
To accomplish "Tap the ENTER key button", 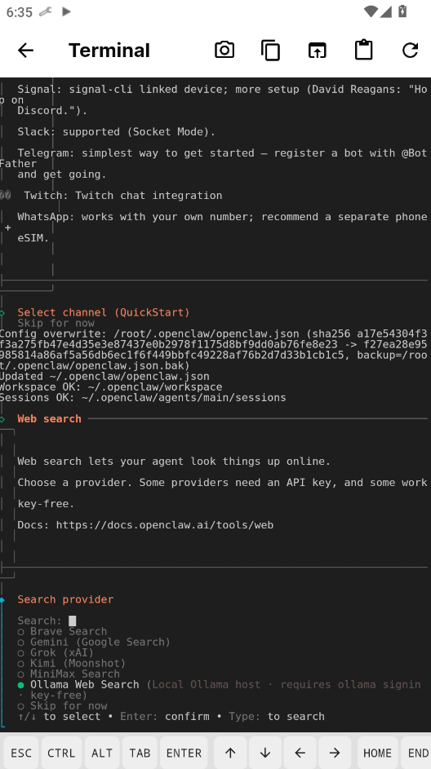I will (184, 753).
